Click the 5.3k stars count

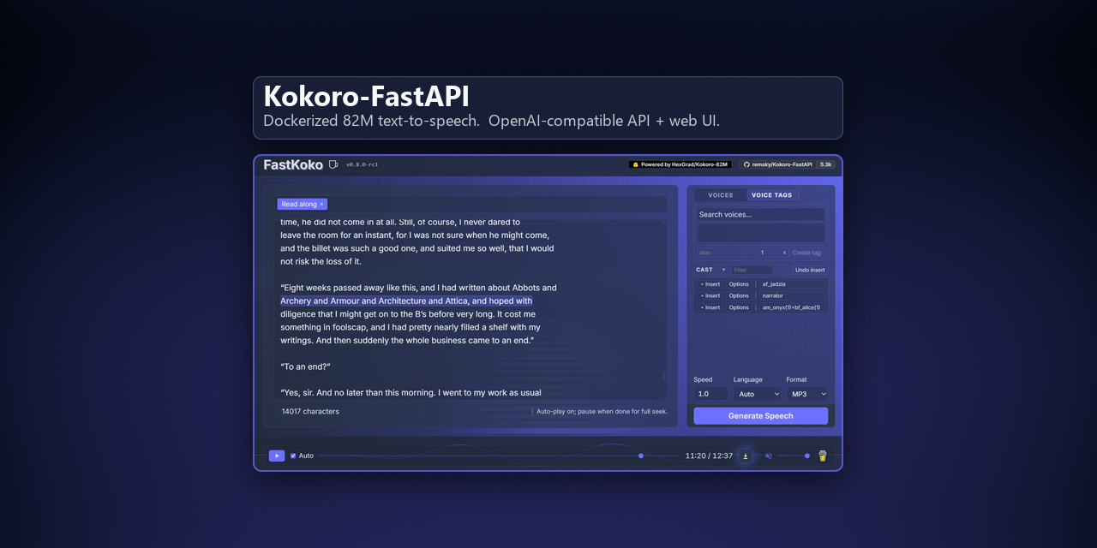[826, 164]
